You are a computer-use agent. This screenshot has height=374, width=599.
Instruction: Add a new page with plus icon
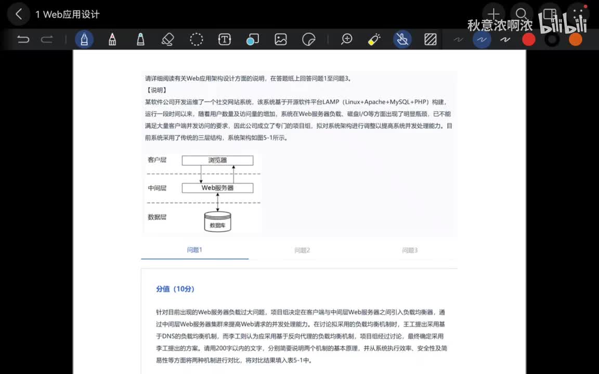[x=493, y=14]
